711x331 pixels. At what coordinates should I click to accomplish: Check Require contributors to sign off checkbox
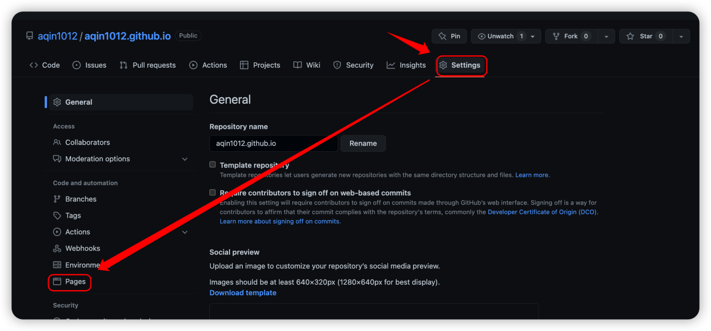(x=213, y=192)
